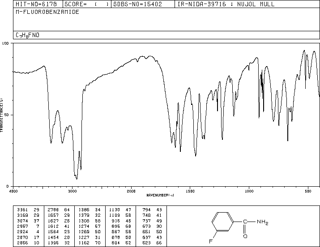
Task: Select the 2967 peak entry in table
Action: tap(28, 226)
